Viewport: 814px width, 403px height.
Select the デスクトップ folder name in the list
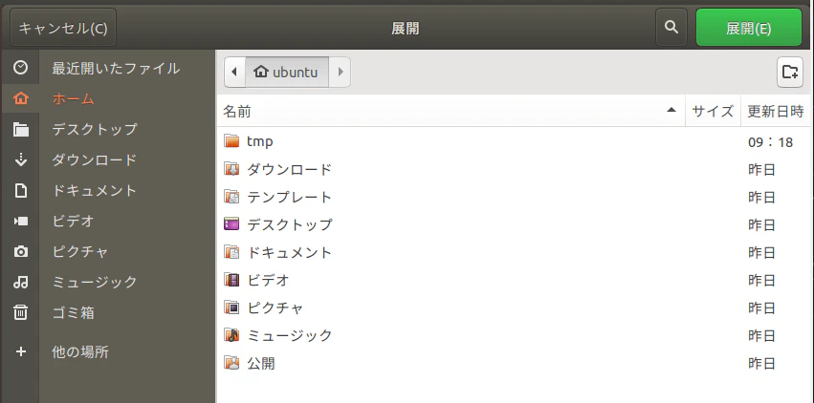click(289, 224)
